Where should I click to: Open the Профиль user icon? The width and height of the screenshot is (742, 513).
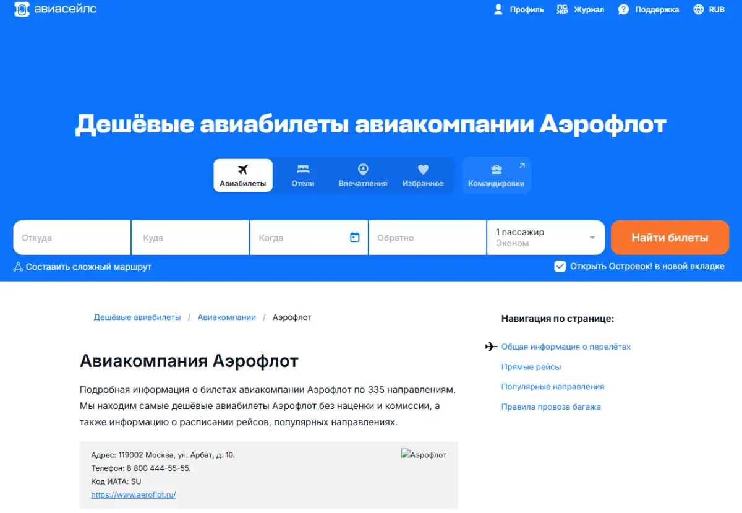(498, 9)
